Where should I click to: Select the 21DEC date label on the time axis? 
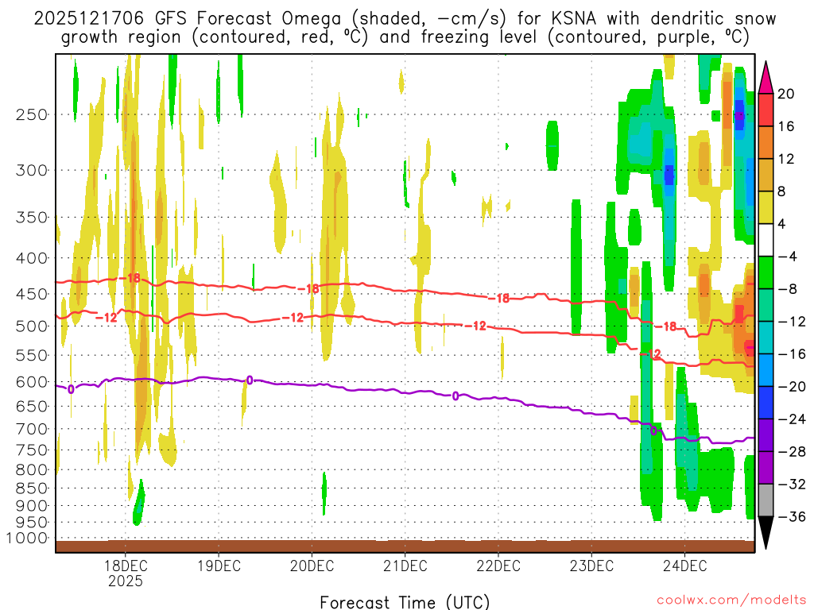click(x=405, y=566)
